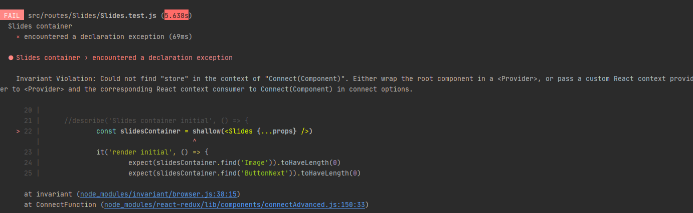Click line number 20 in the code frame
This screenshot has height=213, width=693.
click(28, 110)
